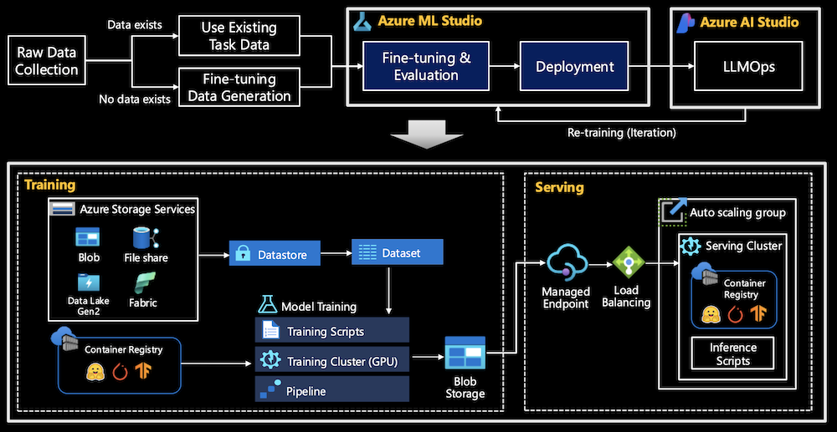The width and height of the screenshot is (837, 432).
Task: Click the Auto scaling group icon
Action: pyautogui.click(x=672, y=211)
